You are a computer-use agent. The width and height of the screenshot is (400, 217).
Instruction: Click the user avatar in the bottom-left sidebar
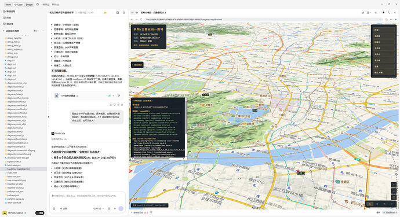pyautogui.click(x=5, y=213)
